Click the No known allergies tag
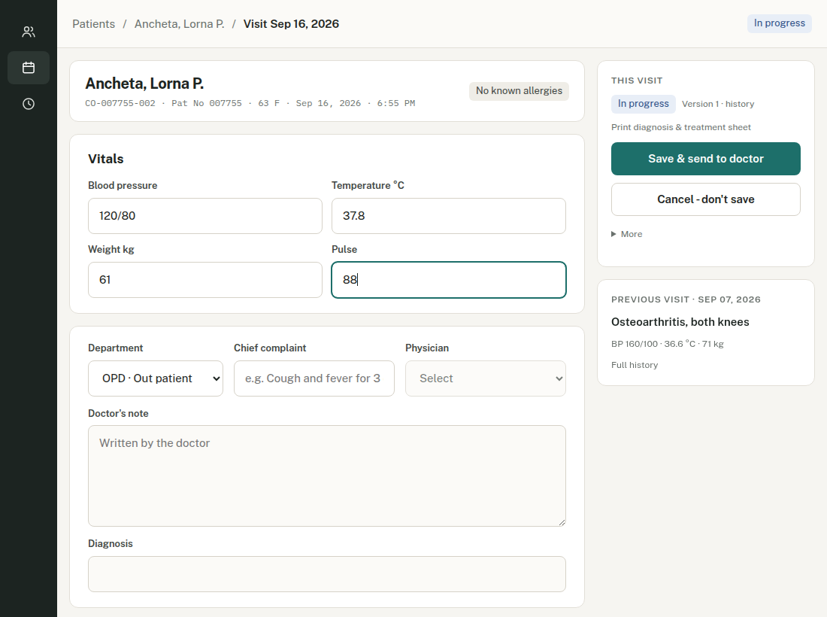Viewport: 827px width, 617px height. tap(519, 91)
